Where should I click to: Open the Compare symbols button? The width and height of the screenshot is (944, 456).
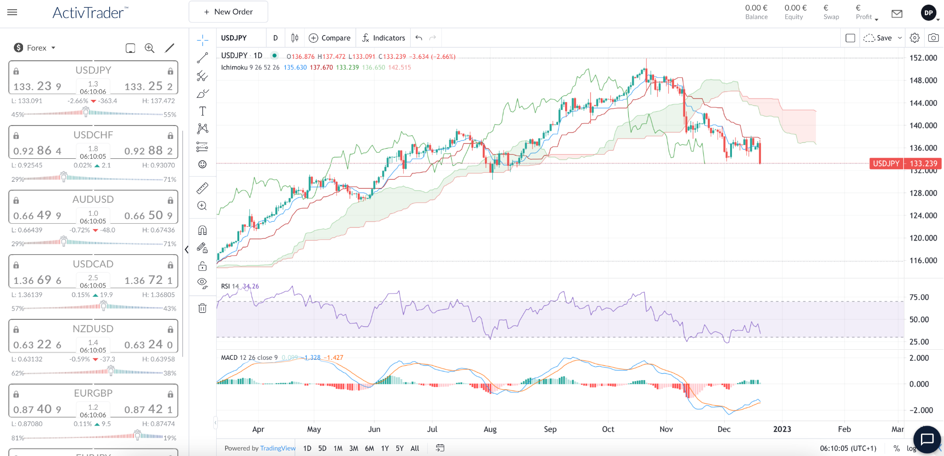point(330,38)
